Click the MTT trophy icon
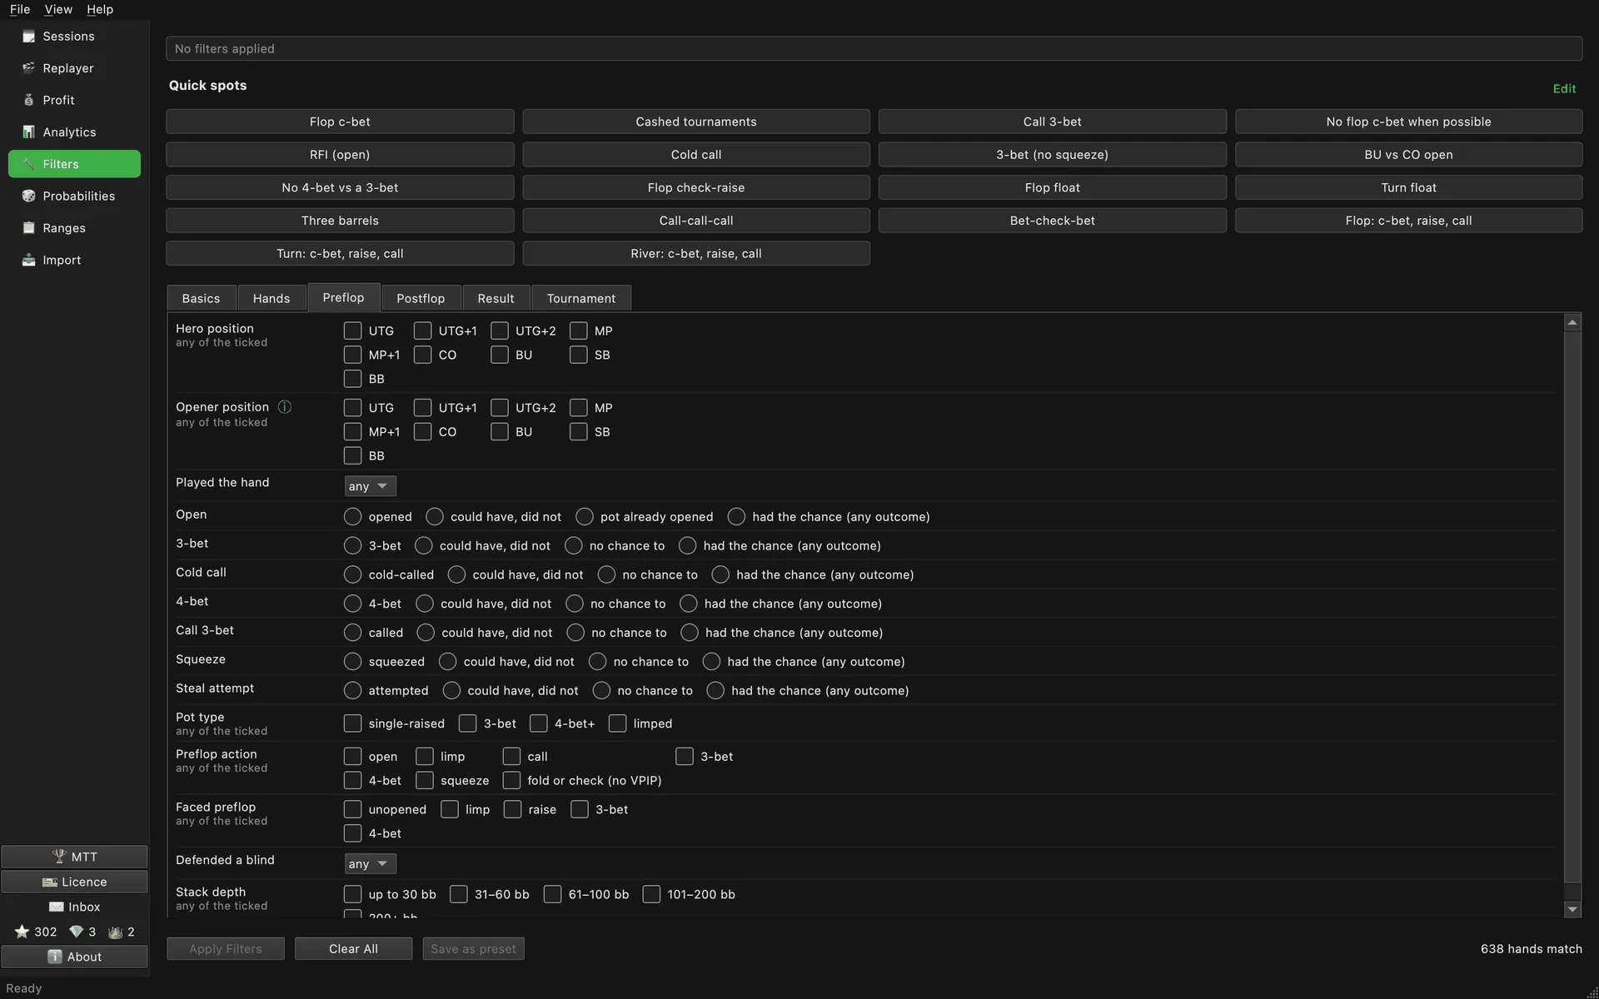This screenshot has width=1599, height=999. point(59,857)
